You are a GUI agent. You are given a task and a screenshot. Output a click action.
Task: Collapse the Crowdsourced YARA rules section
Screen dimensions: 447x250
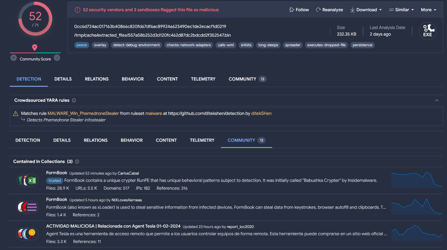tap(437, 100)
